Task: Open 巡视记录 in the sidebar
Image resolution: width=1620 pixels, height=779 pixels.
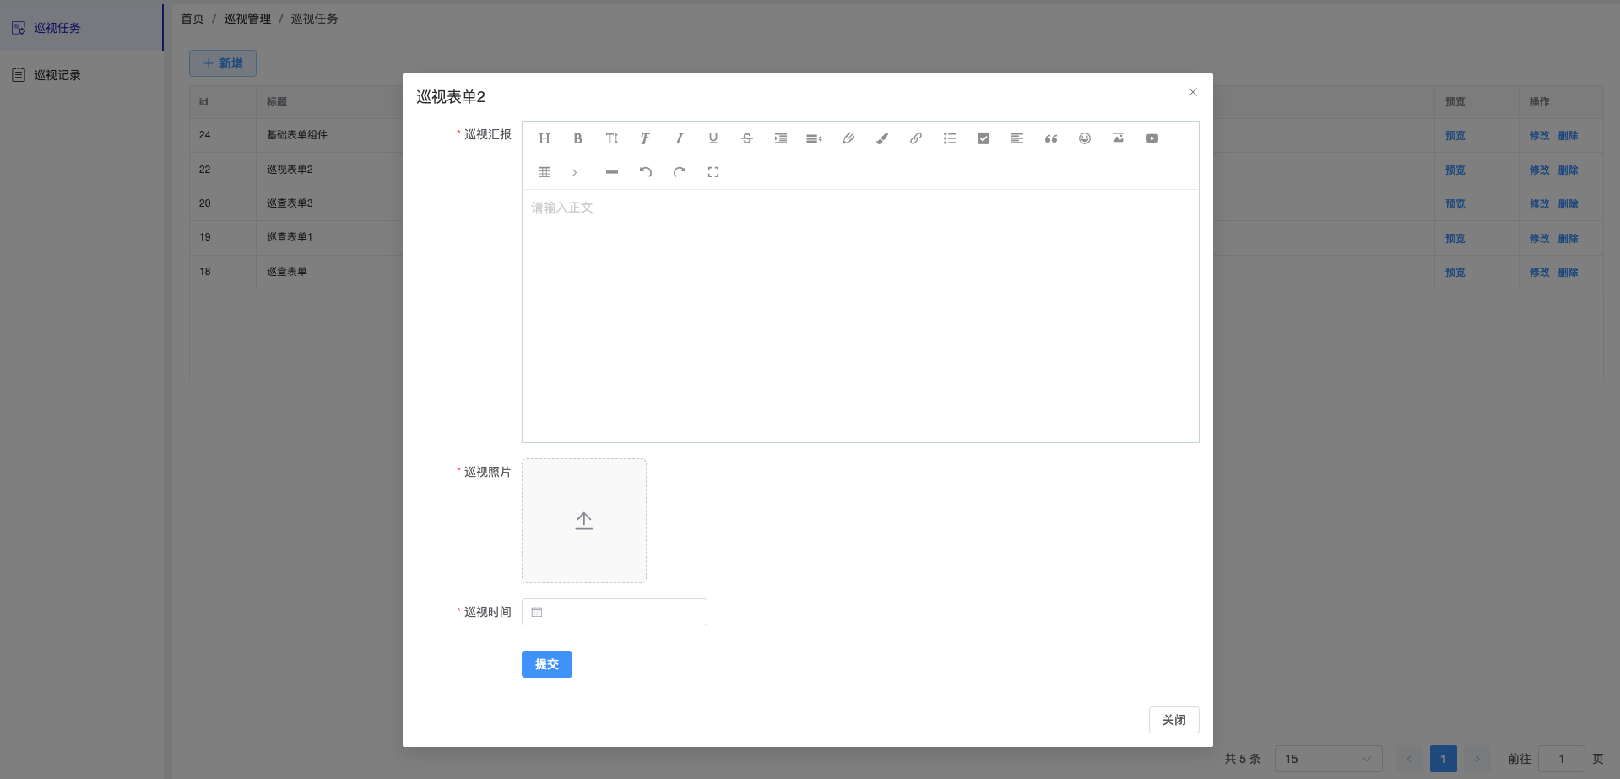Action: 57,75
